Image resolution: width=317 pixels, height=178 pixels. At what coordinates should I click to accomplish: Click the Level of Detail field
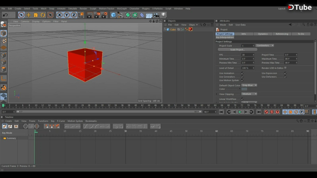248,68
